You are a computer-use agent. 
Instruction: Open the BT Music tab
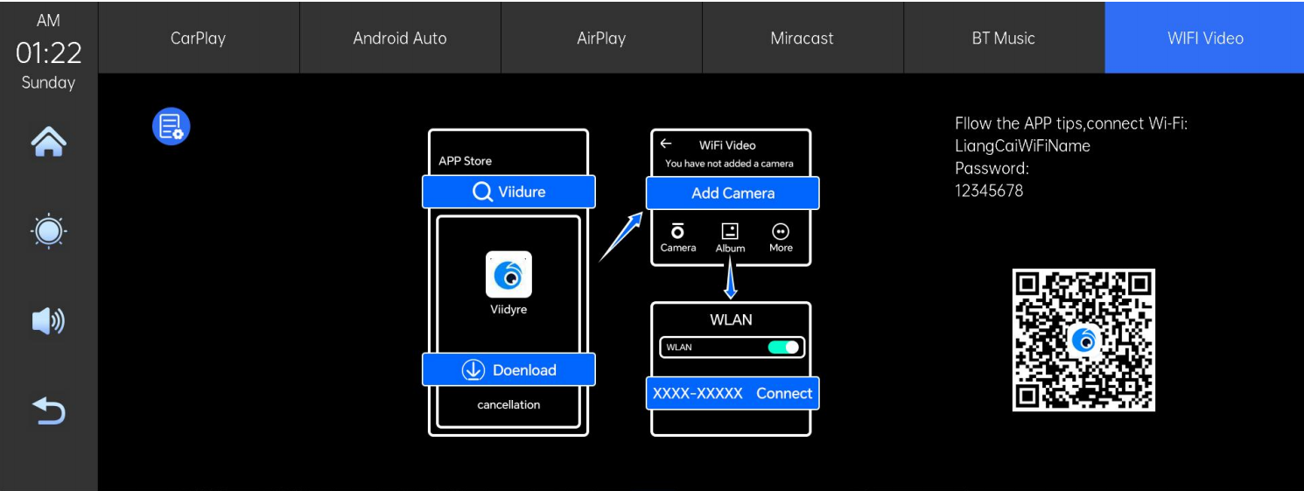(1003, 39)
